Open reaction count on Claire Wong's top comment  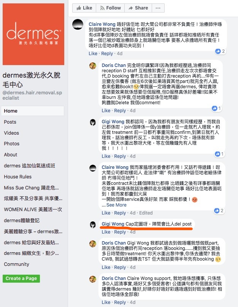tap(220, 51)
